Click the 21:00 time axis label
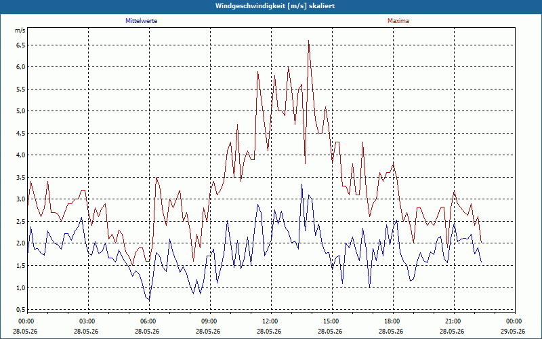 click(x=452, y=321)
